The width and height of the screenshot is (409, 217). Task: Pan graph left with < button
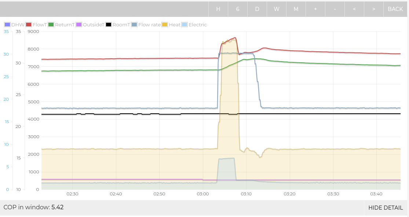[x=354, y=9]
